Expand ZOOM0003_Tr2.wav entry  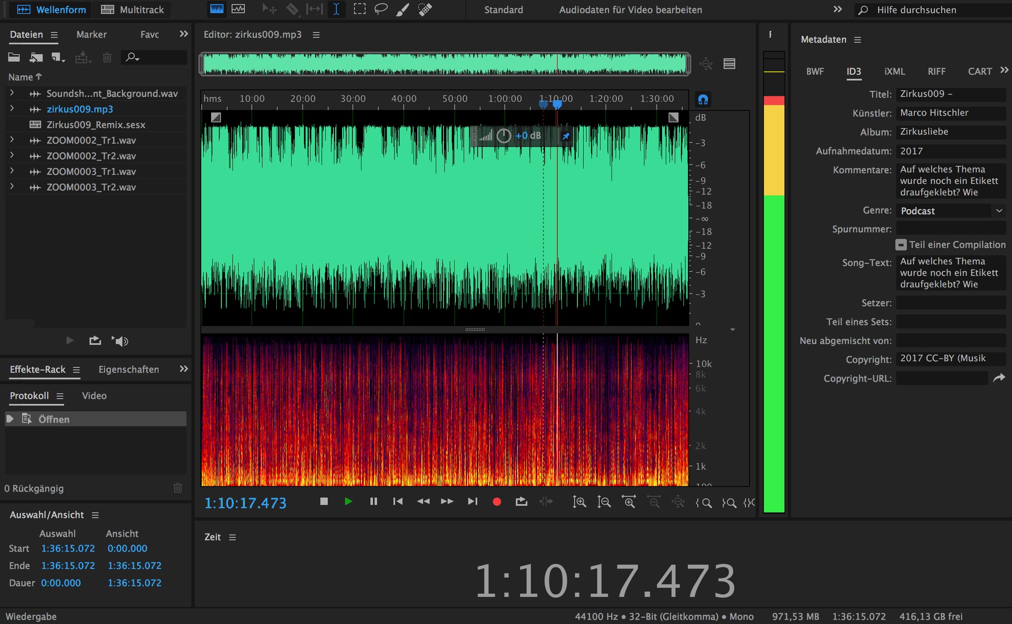(x=12, y=186)
